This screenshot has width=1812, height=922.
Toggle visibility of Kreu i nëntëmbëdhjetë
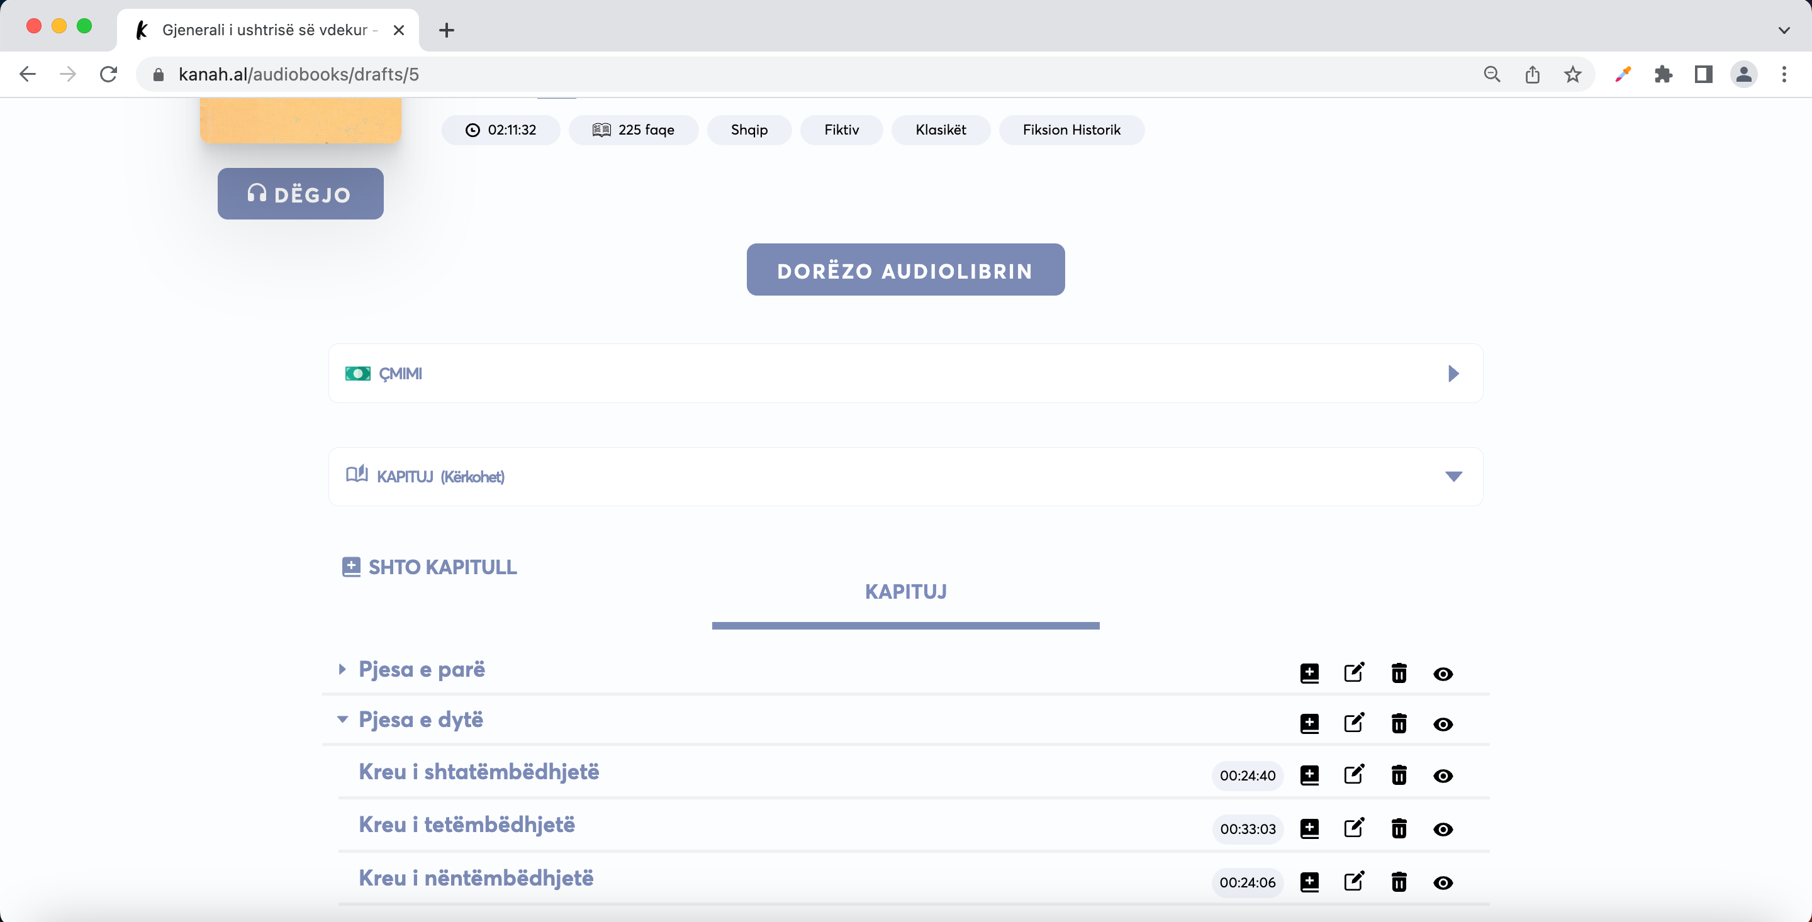point(1443,882)
